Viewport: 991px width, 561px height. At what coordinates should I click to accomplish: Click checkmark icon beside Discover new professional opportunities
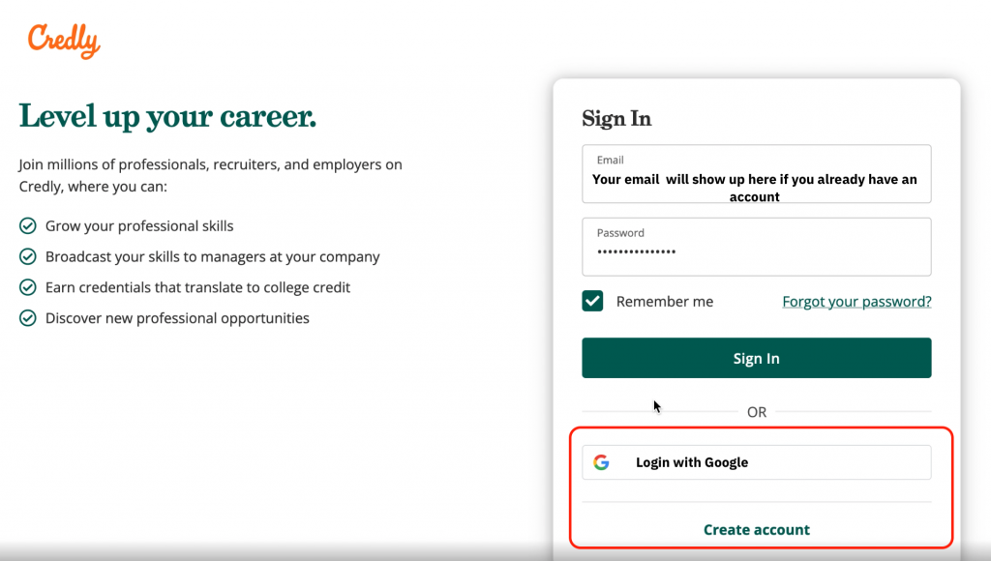tap(28, 318)
